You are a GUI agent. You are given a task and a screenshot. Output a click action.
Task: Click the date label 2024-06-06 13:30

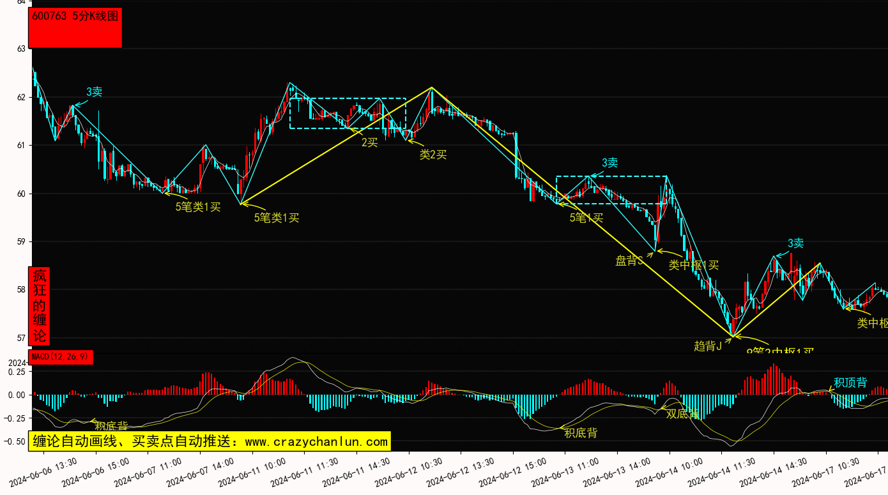point(43,471)
